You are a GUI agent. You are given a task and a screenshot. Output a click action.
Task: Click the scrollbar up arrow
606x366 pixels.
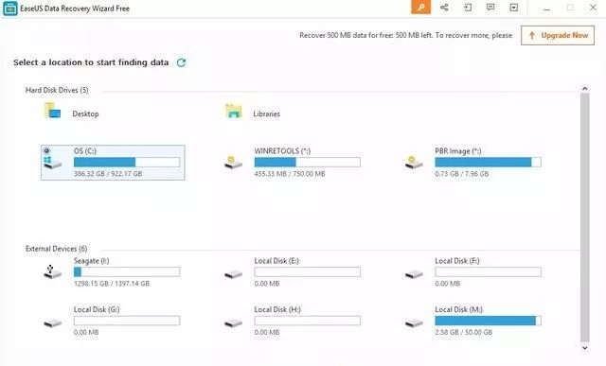pos(585,89)
